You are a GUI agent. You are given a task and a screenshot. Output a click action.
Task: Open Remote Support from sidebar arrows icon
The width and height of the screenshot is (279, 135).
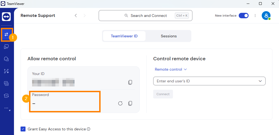pyautogui.click(x=6, y=34)
